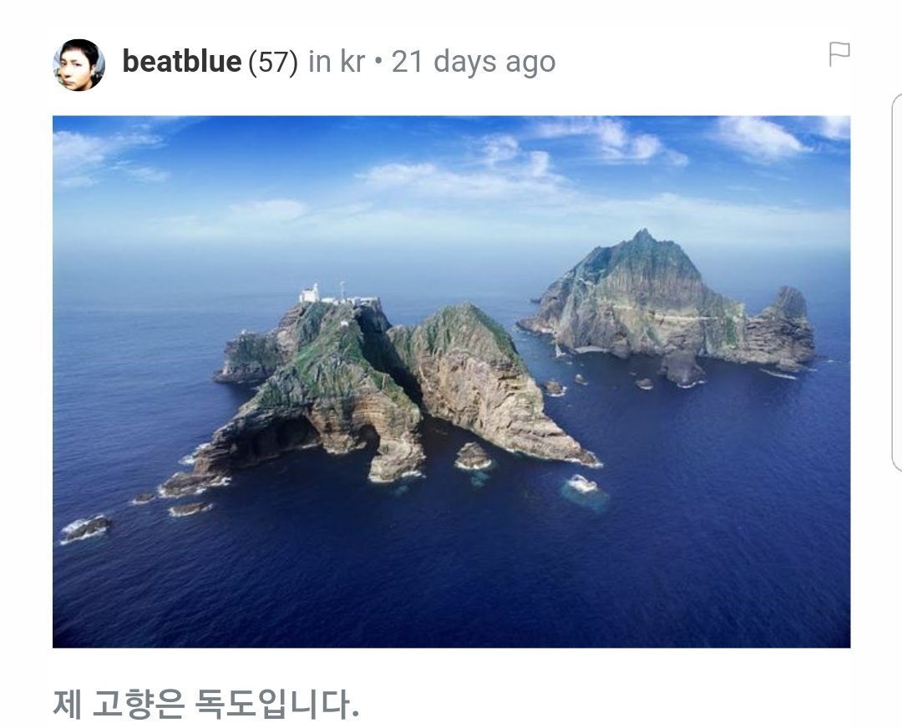Image resolution: width=902 pixels, height=728 pixels.
Task: Click the word 'in' before kr
Action: (x=320, y=62)
